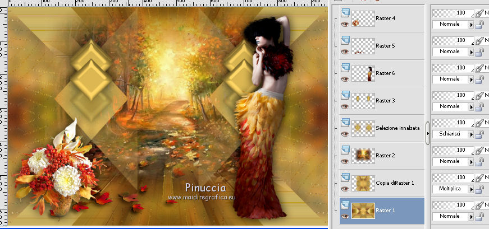Click the Selezione innalzata layer type icon
Viewport: 489px width, 229px height.
tap(345, 122)
